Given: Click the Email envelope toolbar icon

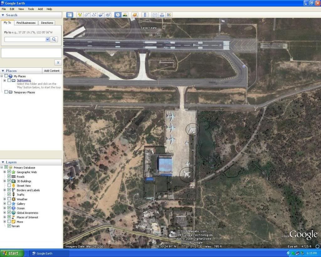Looking at the screenshot, I should (155, 15).
